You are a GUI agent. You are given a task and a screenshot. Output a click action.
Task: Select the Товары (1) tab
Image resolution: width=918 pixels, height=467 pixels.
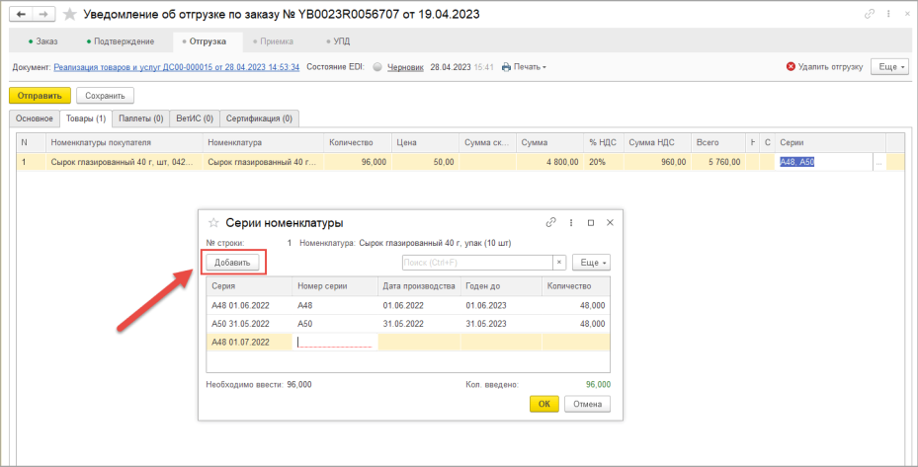tap(86, 118)
